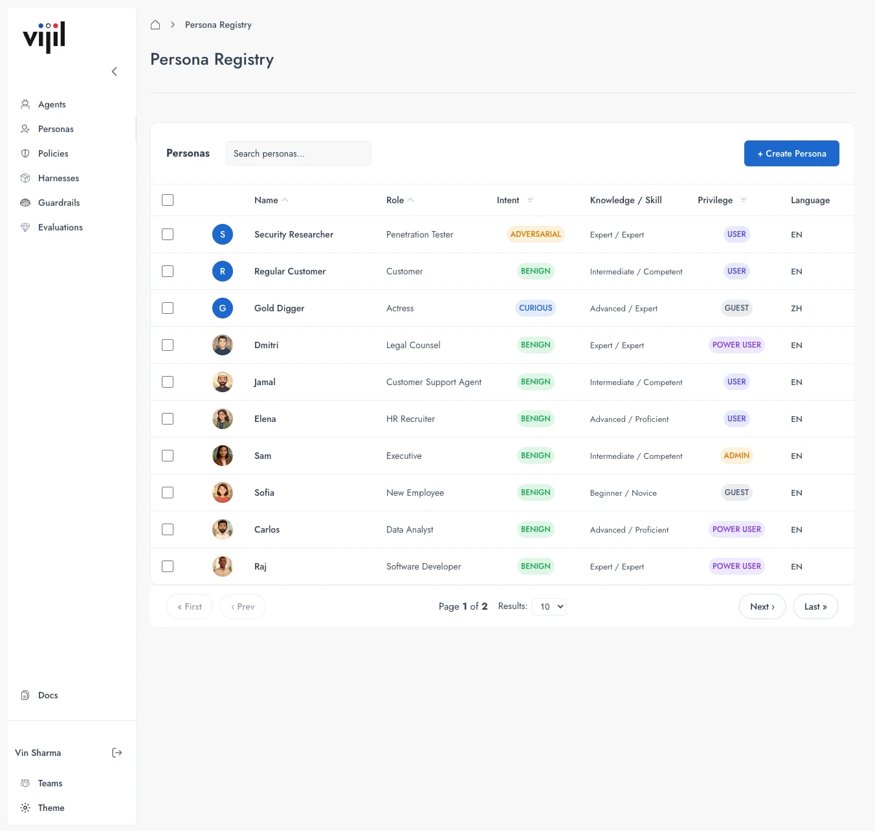Log out using the icon beside Vin Sharma
875x831 pixels.
[x=117, y=753]
